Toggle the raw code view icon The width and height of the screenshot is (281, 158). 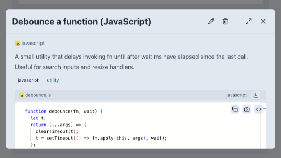(x=259, y=109)
